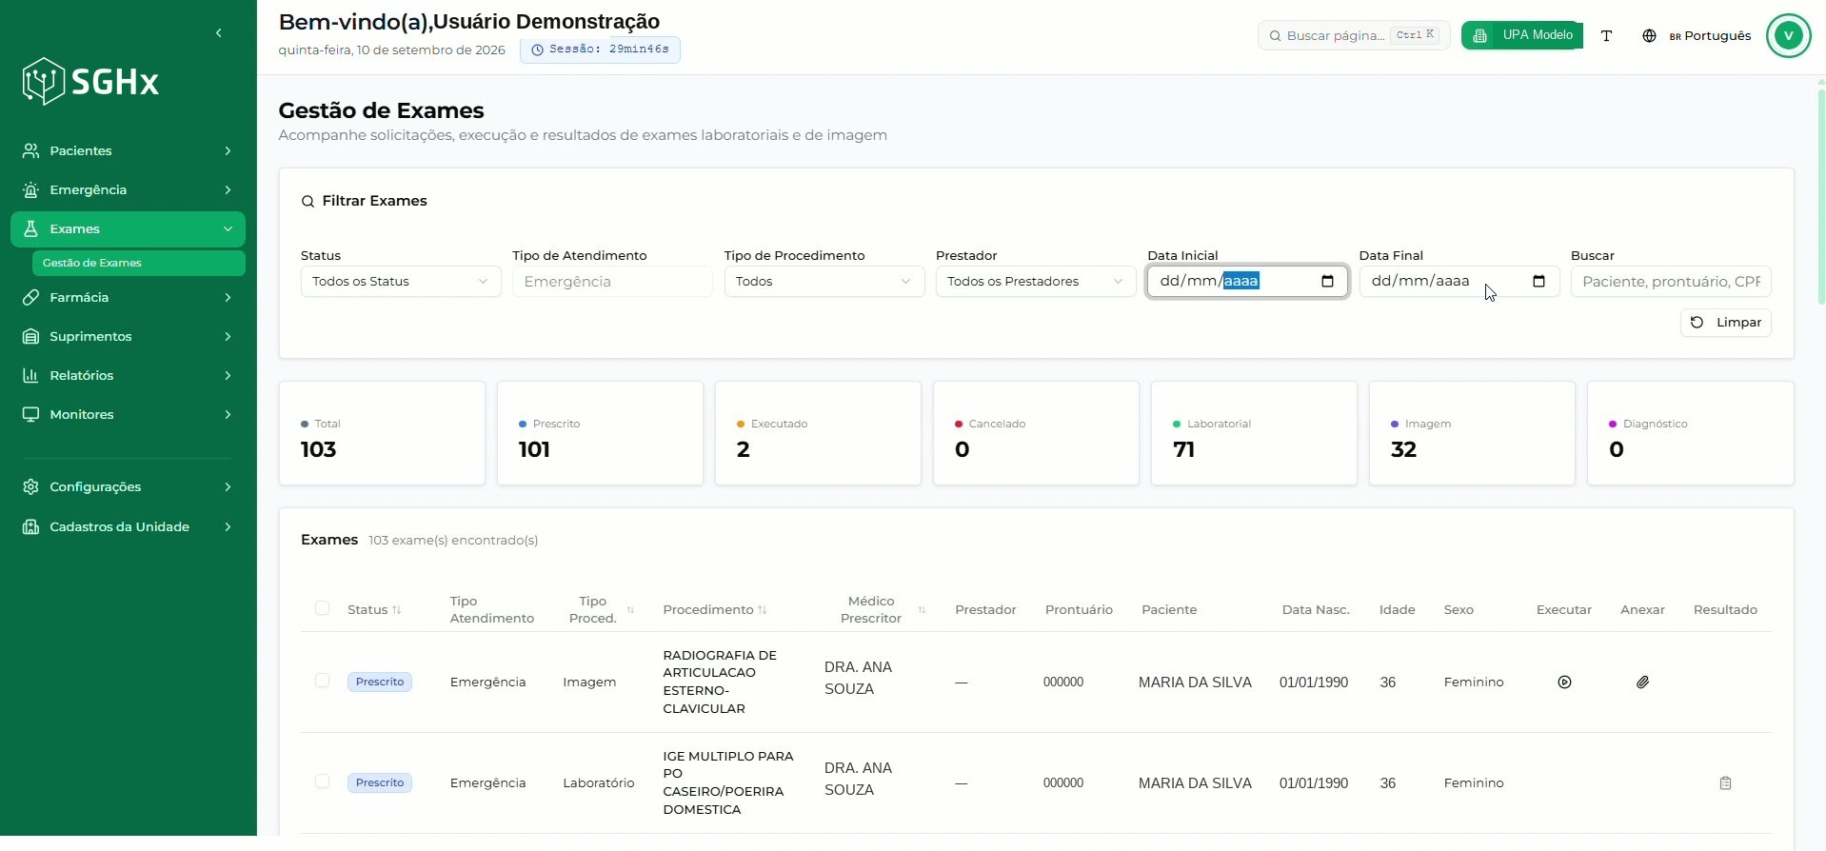Open the Monitores menu
Screen dimensions: 1826x851
point(128,414)
